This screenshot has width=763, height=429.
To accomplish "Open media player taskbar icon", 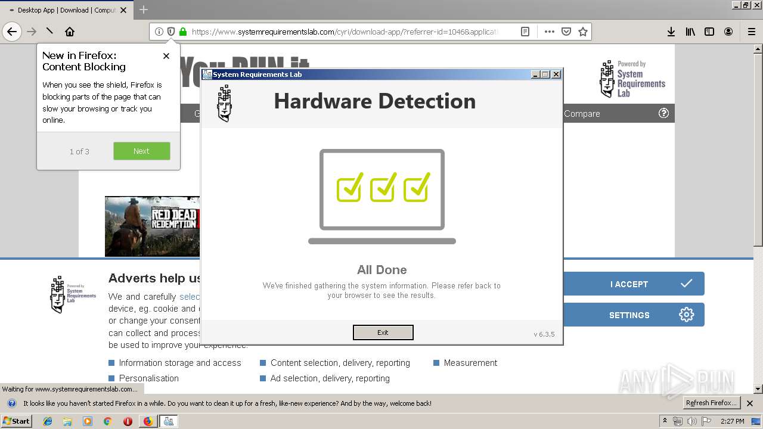I will pyautogui.click(x=88, y=421).
